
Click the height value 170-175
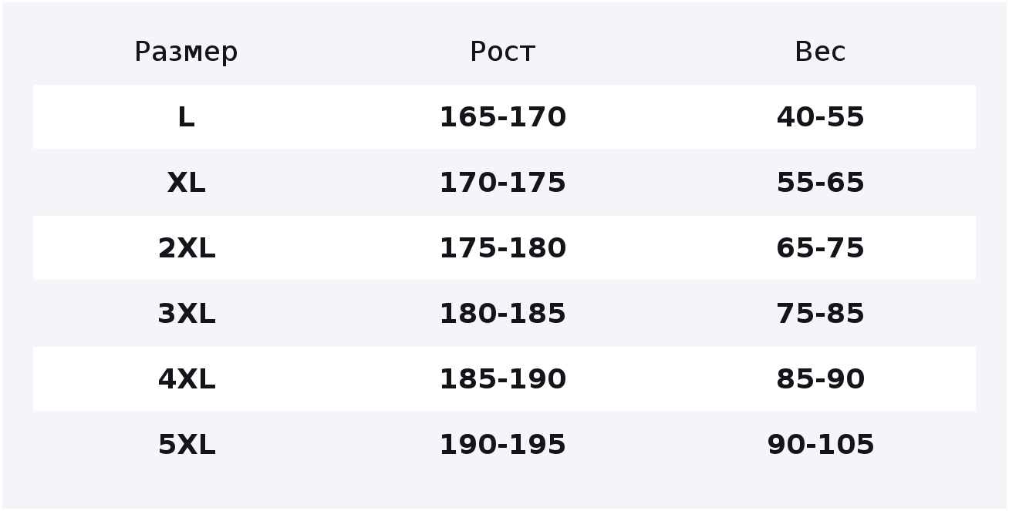click(x=502, y=183)
